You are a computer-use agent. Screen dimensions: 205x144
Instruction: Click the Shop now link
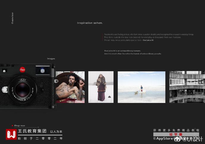click(20, 126)
